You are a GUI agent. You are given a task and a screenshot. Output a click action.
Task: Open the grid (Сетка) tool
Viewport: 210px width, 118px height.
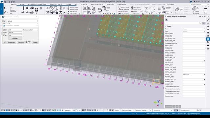click(159, 10)
